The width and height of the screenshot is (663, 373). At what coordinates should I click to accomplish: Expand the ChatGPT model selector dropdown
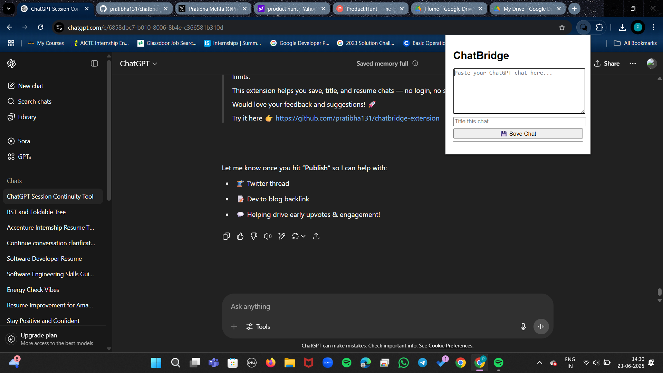(x=138, y=64)
